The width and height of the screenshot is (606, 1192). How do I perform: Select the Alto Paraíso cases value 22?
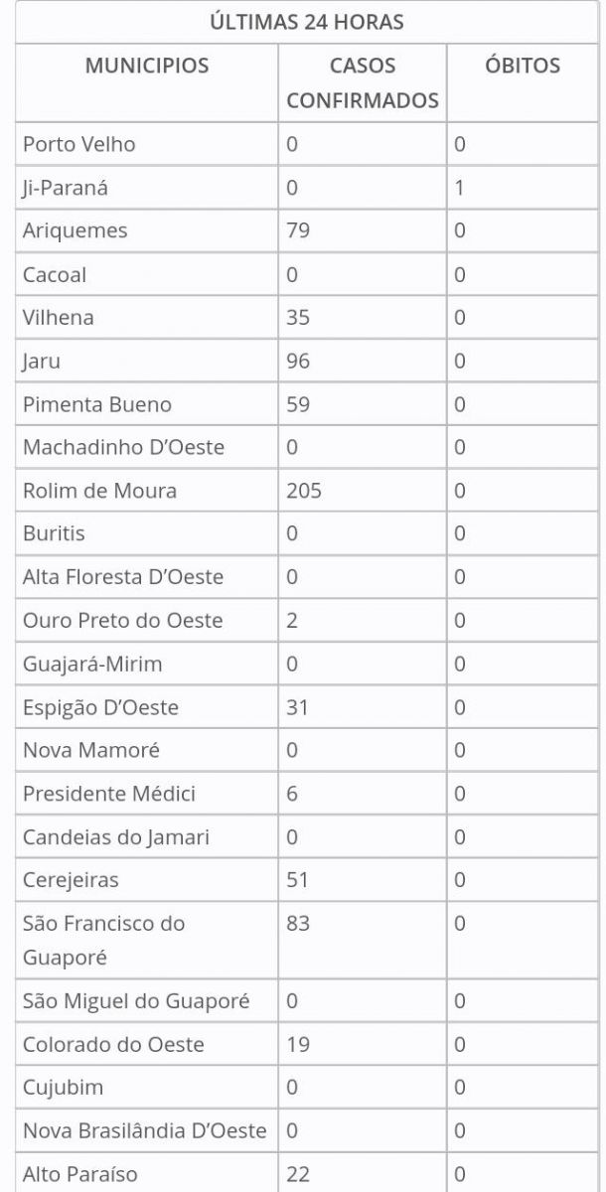pyautogui.click(x=298, y=1175)
